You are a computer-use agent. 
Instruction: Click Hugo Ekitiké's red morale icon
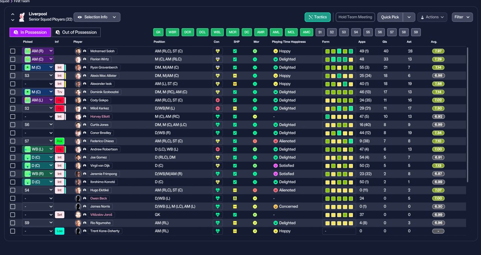[x=255, y=190]
